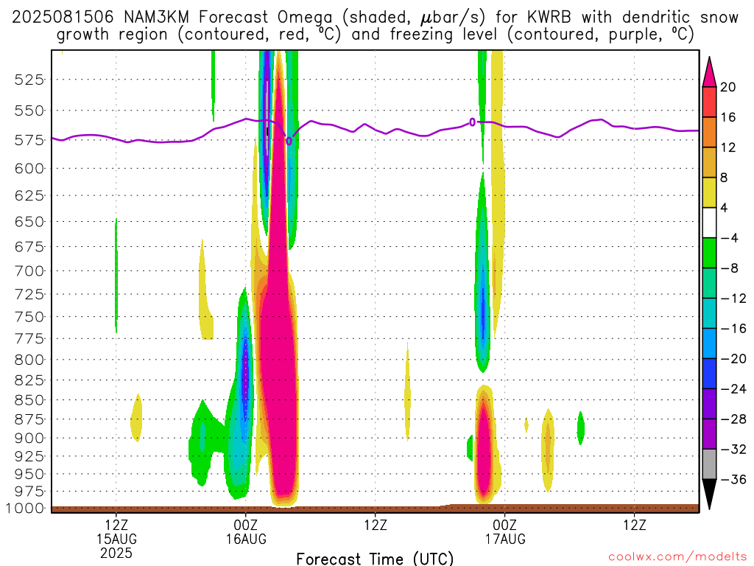Viewport: 754px width, 566px height.
Task: Pick the gray -32 to -36 color swatch
Action: point(709,464)
